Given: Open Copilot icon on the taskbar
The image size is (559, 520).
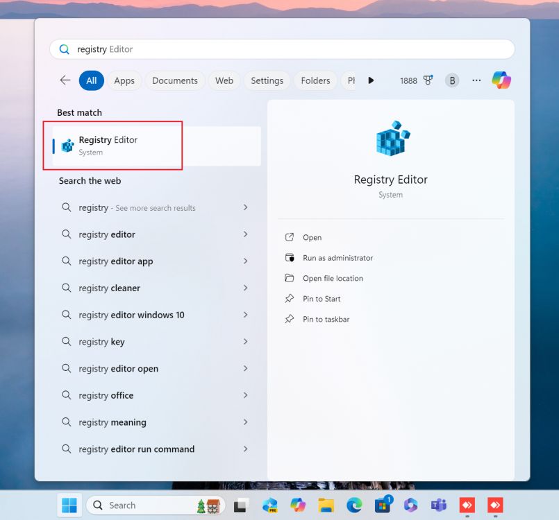Looking at the screenshot, I should pyautogui.click(x=298, y=505).
